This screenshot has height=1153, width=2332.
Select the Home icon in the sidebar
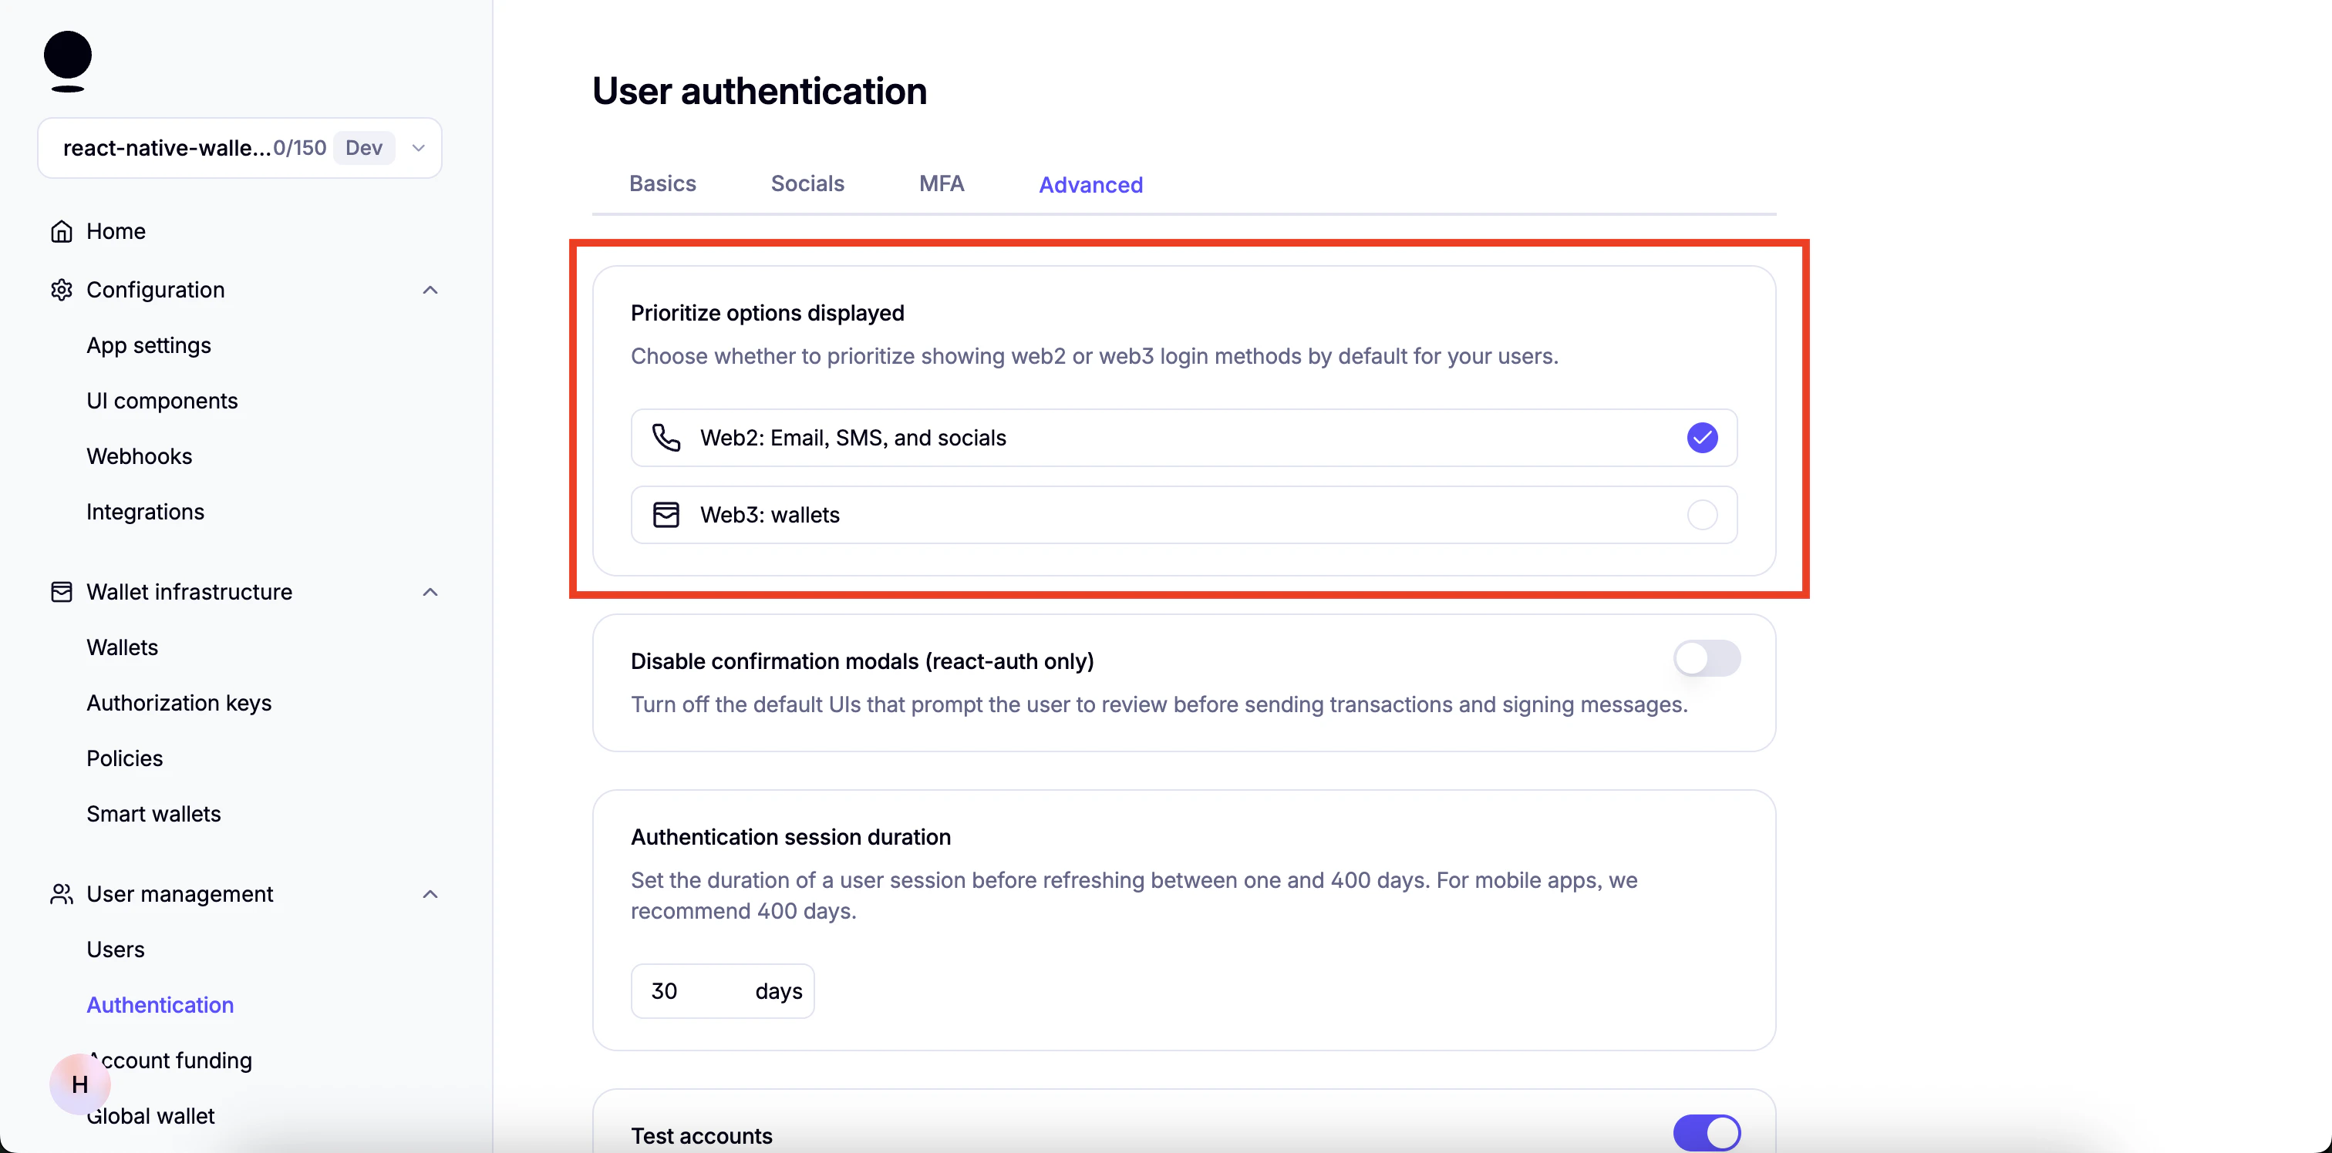coord(61,230)
